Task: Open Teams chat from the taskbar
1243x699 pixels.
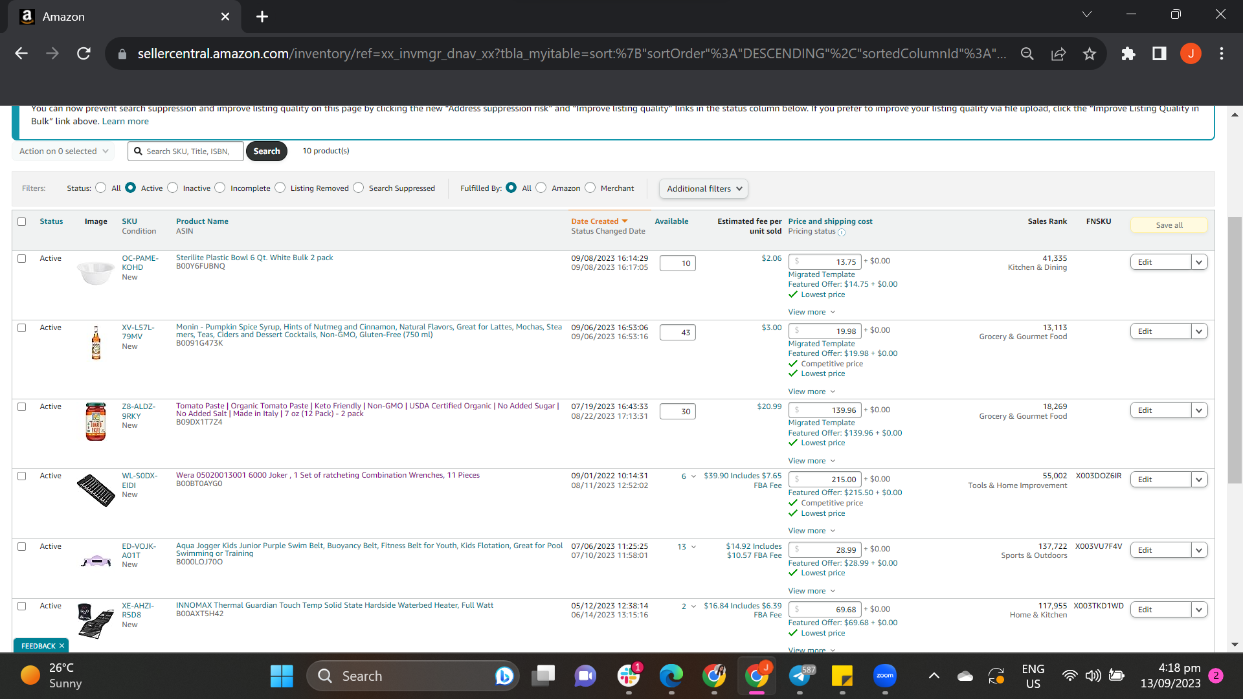Action: coord(585,676)
